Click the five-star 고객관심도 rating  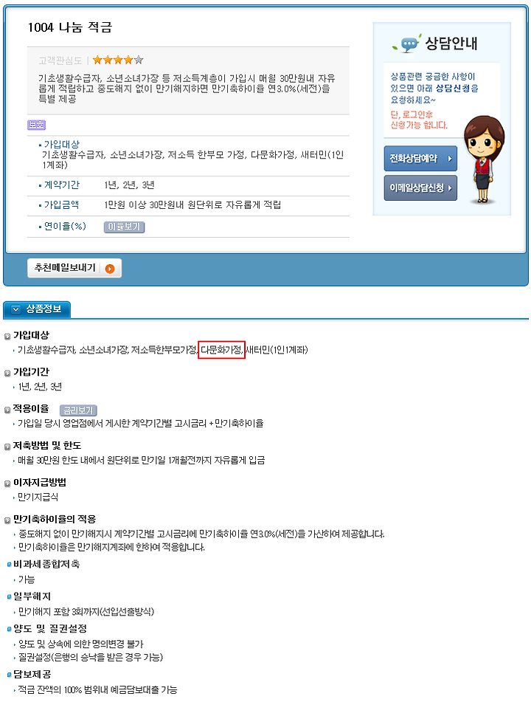point(118,60)
